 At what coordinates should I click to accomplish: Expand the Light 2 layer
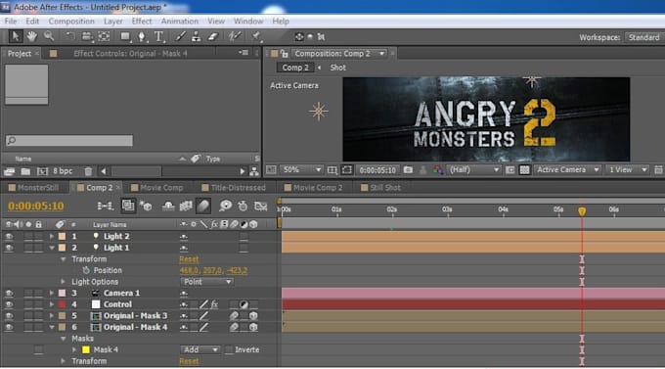coord(52,237)
